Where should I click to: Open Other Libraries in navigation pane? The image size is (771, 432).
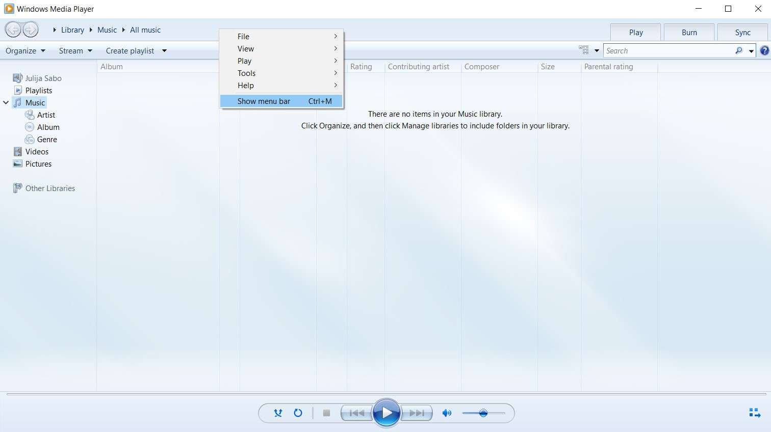(x=50, y=188)
